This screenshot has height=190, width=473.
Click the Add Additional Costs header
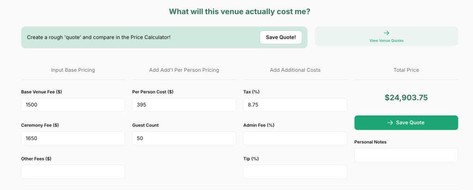point(295,70)
